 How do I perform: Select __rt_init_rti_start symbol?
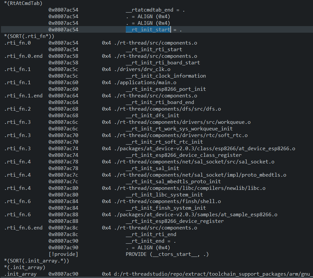(154, 50)
